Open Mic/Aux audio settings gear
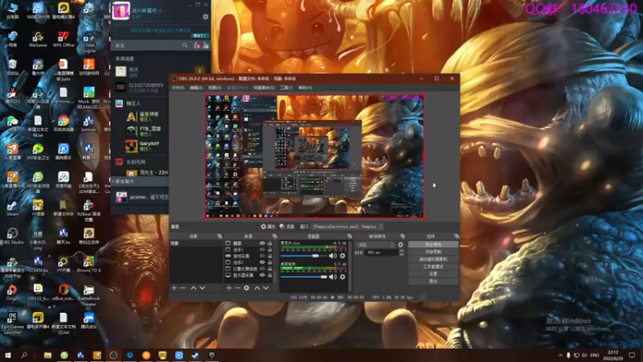The height and width of the screenshot is (362, 643). pyautogui.click(x=342, y=256)
